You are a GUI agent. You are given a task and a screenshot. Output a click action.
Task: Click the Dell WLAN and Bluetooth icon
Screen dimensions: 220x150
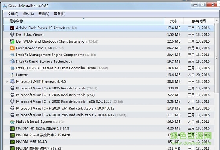click(x=12, y=41)
